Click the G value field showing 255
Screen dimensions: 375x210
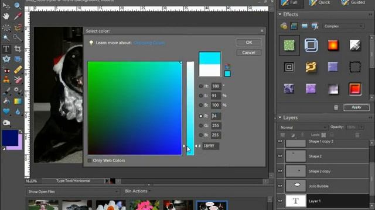click(x=216, y=125)
